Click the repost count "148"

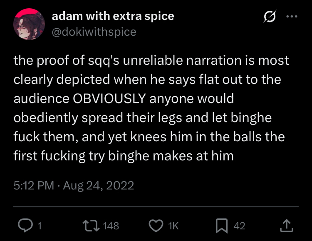111,226
